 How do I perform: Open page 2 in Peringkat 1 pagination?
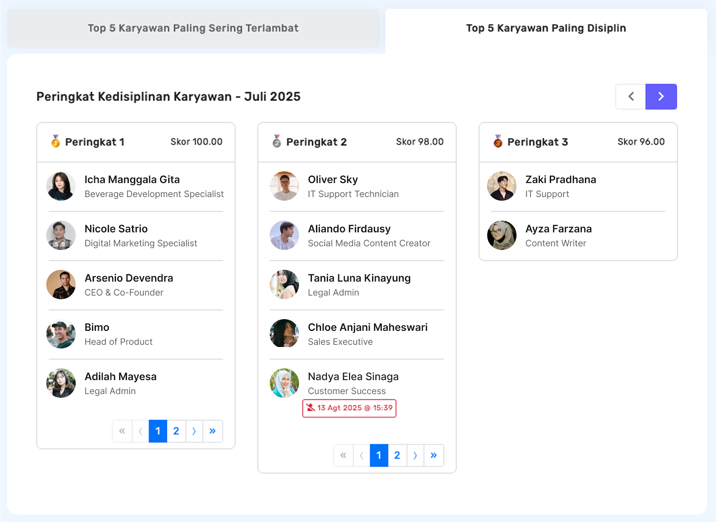[176, 431]
